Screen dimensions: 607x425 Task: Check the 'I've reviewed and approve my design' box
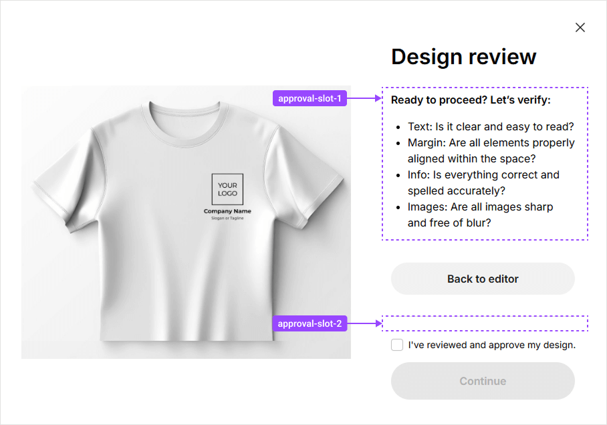396,345
